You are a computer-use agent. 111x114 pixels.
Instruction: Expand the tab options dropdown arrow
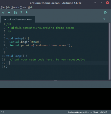pyautogui.click(x=104, y=19)
